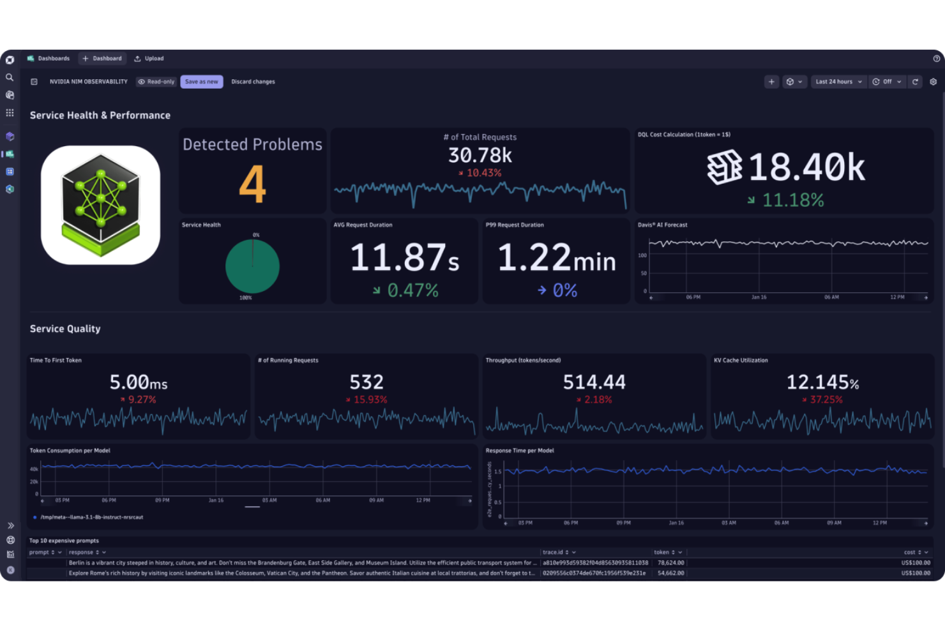Click the Upload button
This screenshot has height=630, width=945.
click(x=149, y=59)
